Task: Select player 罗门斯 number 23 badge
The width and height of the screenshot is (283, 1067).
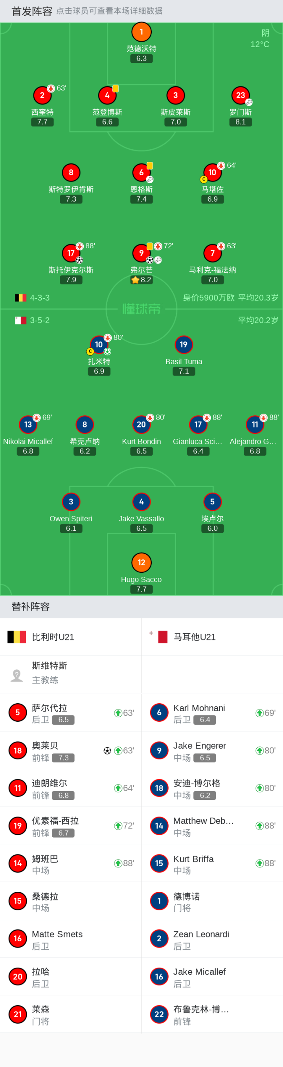Action: point(240,95)
